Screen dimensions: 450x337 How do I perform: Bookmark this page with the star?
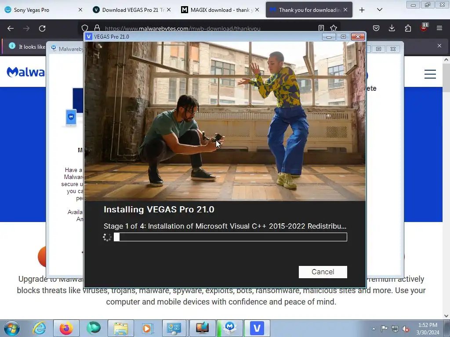(334, 28)
